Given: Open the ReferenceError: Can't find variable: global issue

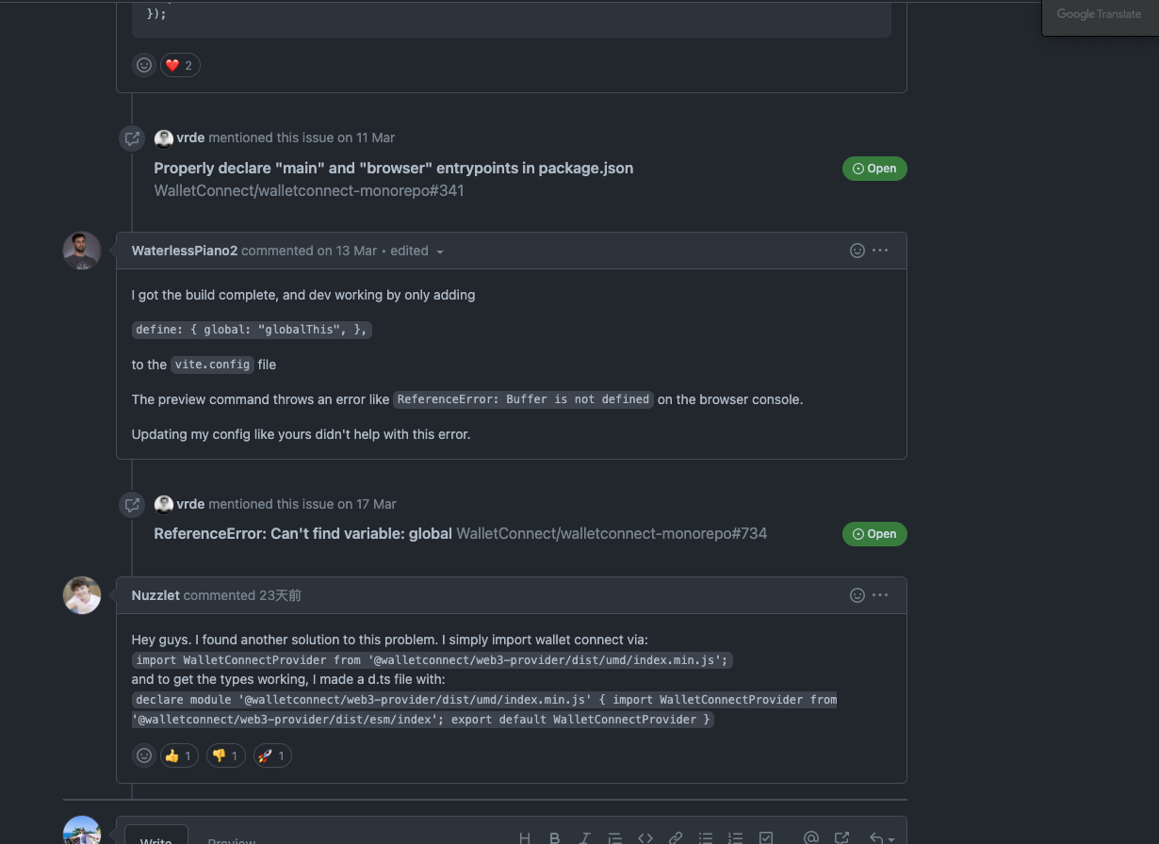Looking at the screenshot, I should [302, 533].
